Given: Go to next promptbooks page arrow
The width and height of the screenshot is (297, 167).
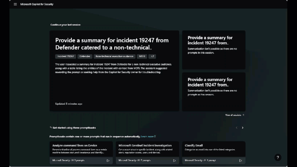Looking at the screenshot, I should pos(243,128).
